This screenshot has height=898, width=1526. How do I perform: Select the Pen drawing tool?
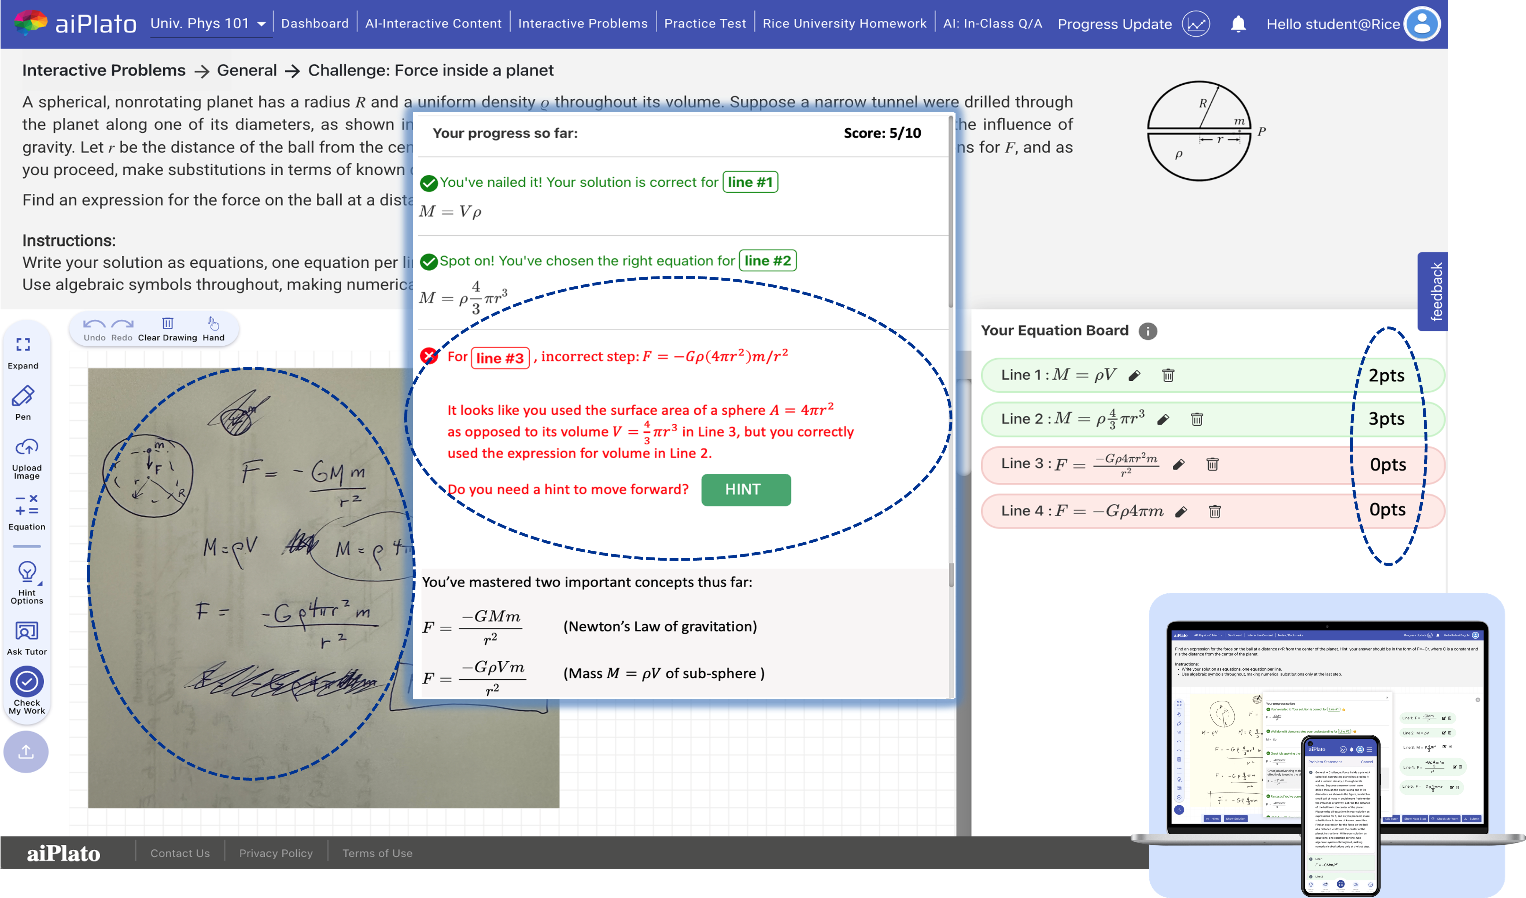(x=23, y=397)
